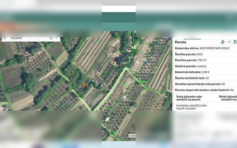Click 'kmetijska zemljišča brez trajnih nasadov' table cell

click(191, 107)
